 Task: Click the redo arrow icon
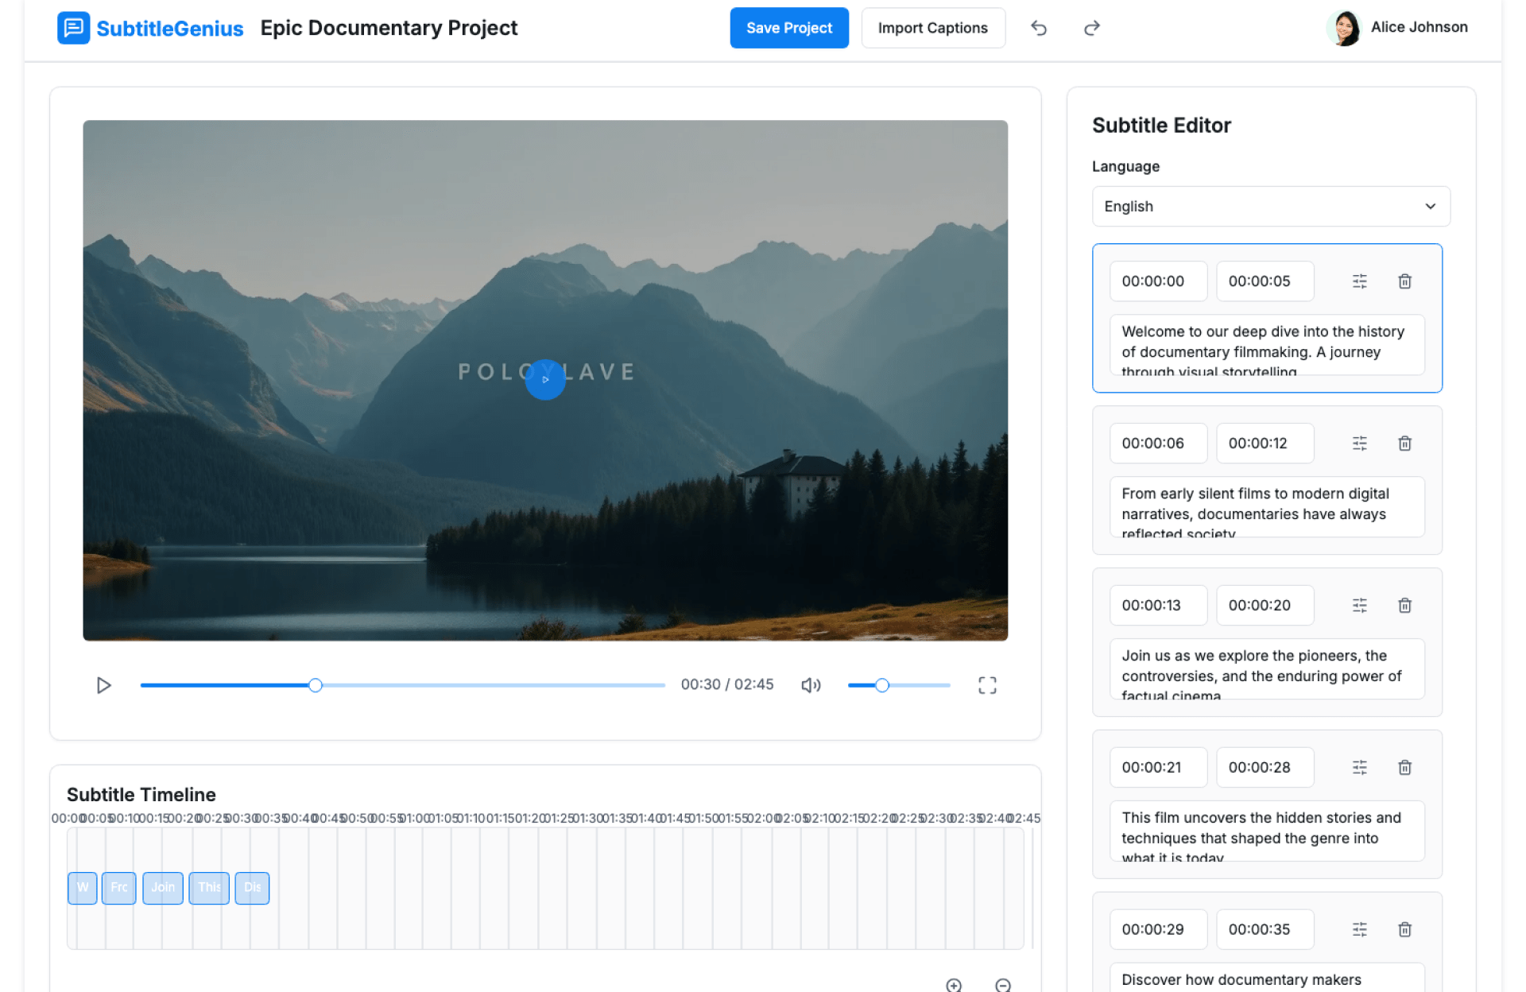[1091, 29]
